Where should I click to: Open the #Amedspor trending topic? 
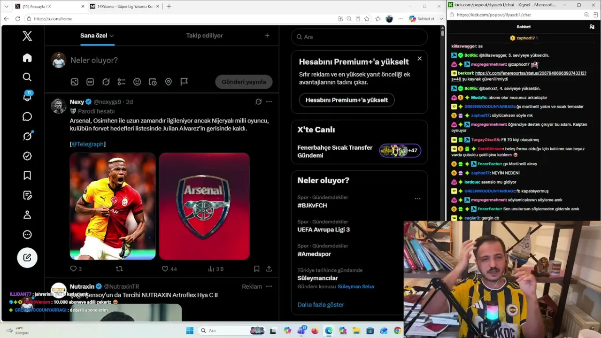coord(314,254)
